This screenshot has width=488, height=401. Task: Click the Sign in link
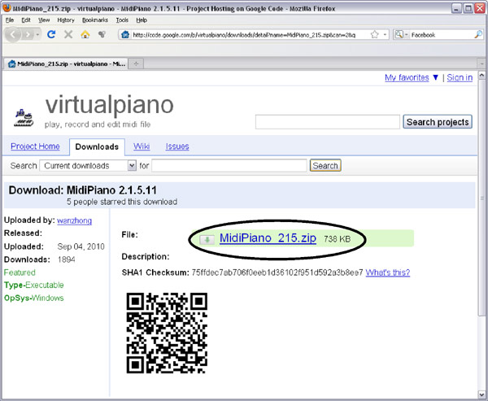[460, 77]
